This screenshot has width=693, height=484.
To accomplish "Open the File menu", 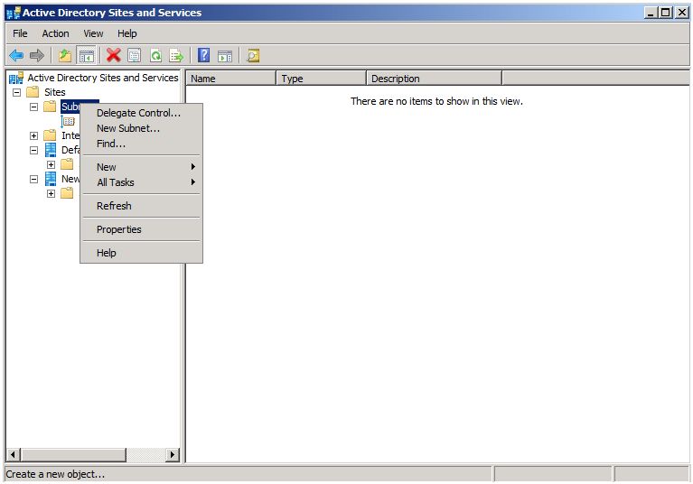I will 20,33.
